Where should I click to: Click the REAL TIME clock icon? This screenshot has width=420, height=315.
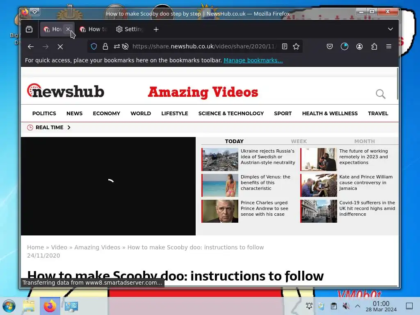(30, 128)
